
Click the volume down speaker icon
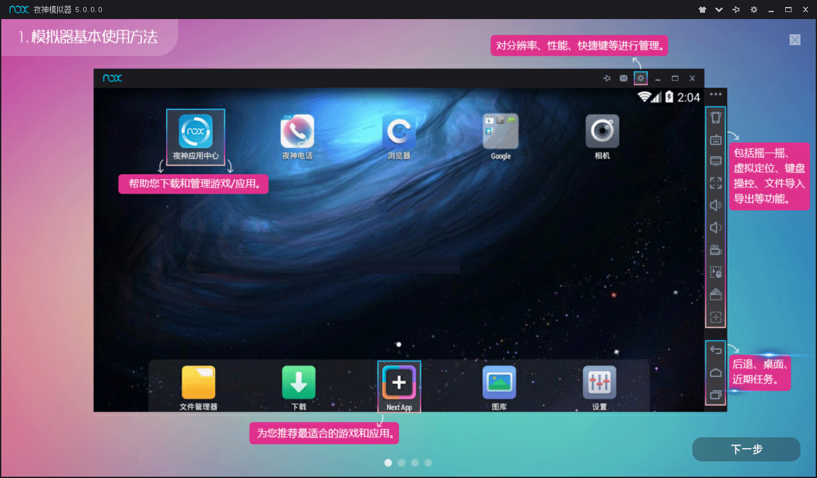click(x=716, y=228)
